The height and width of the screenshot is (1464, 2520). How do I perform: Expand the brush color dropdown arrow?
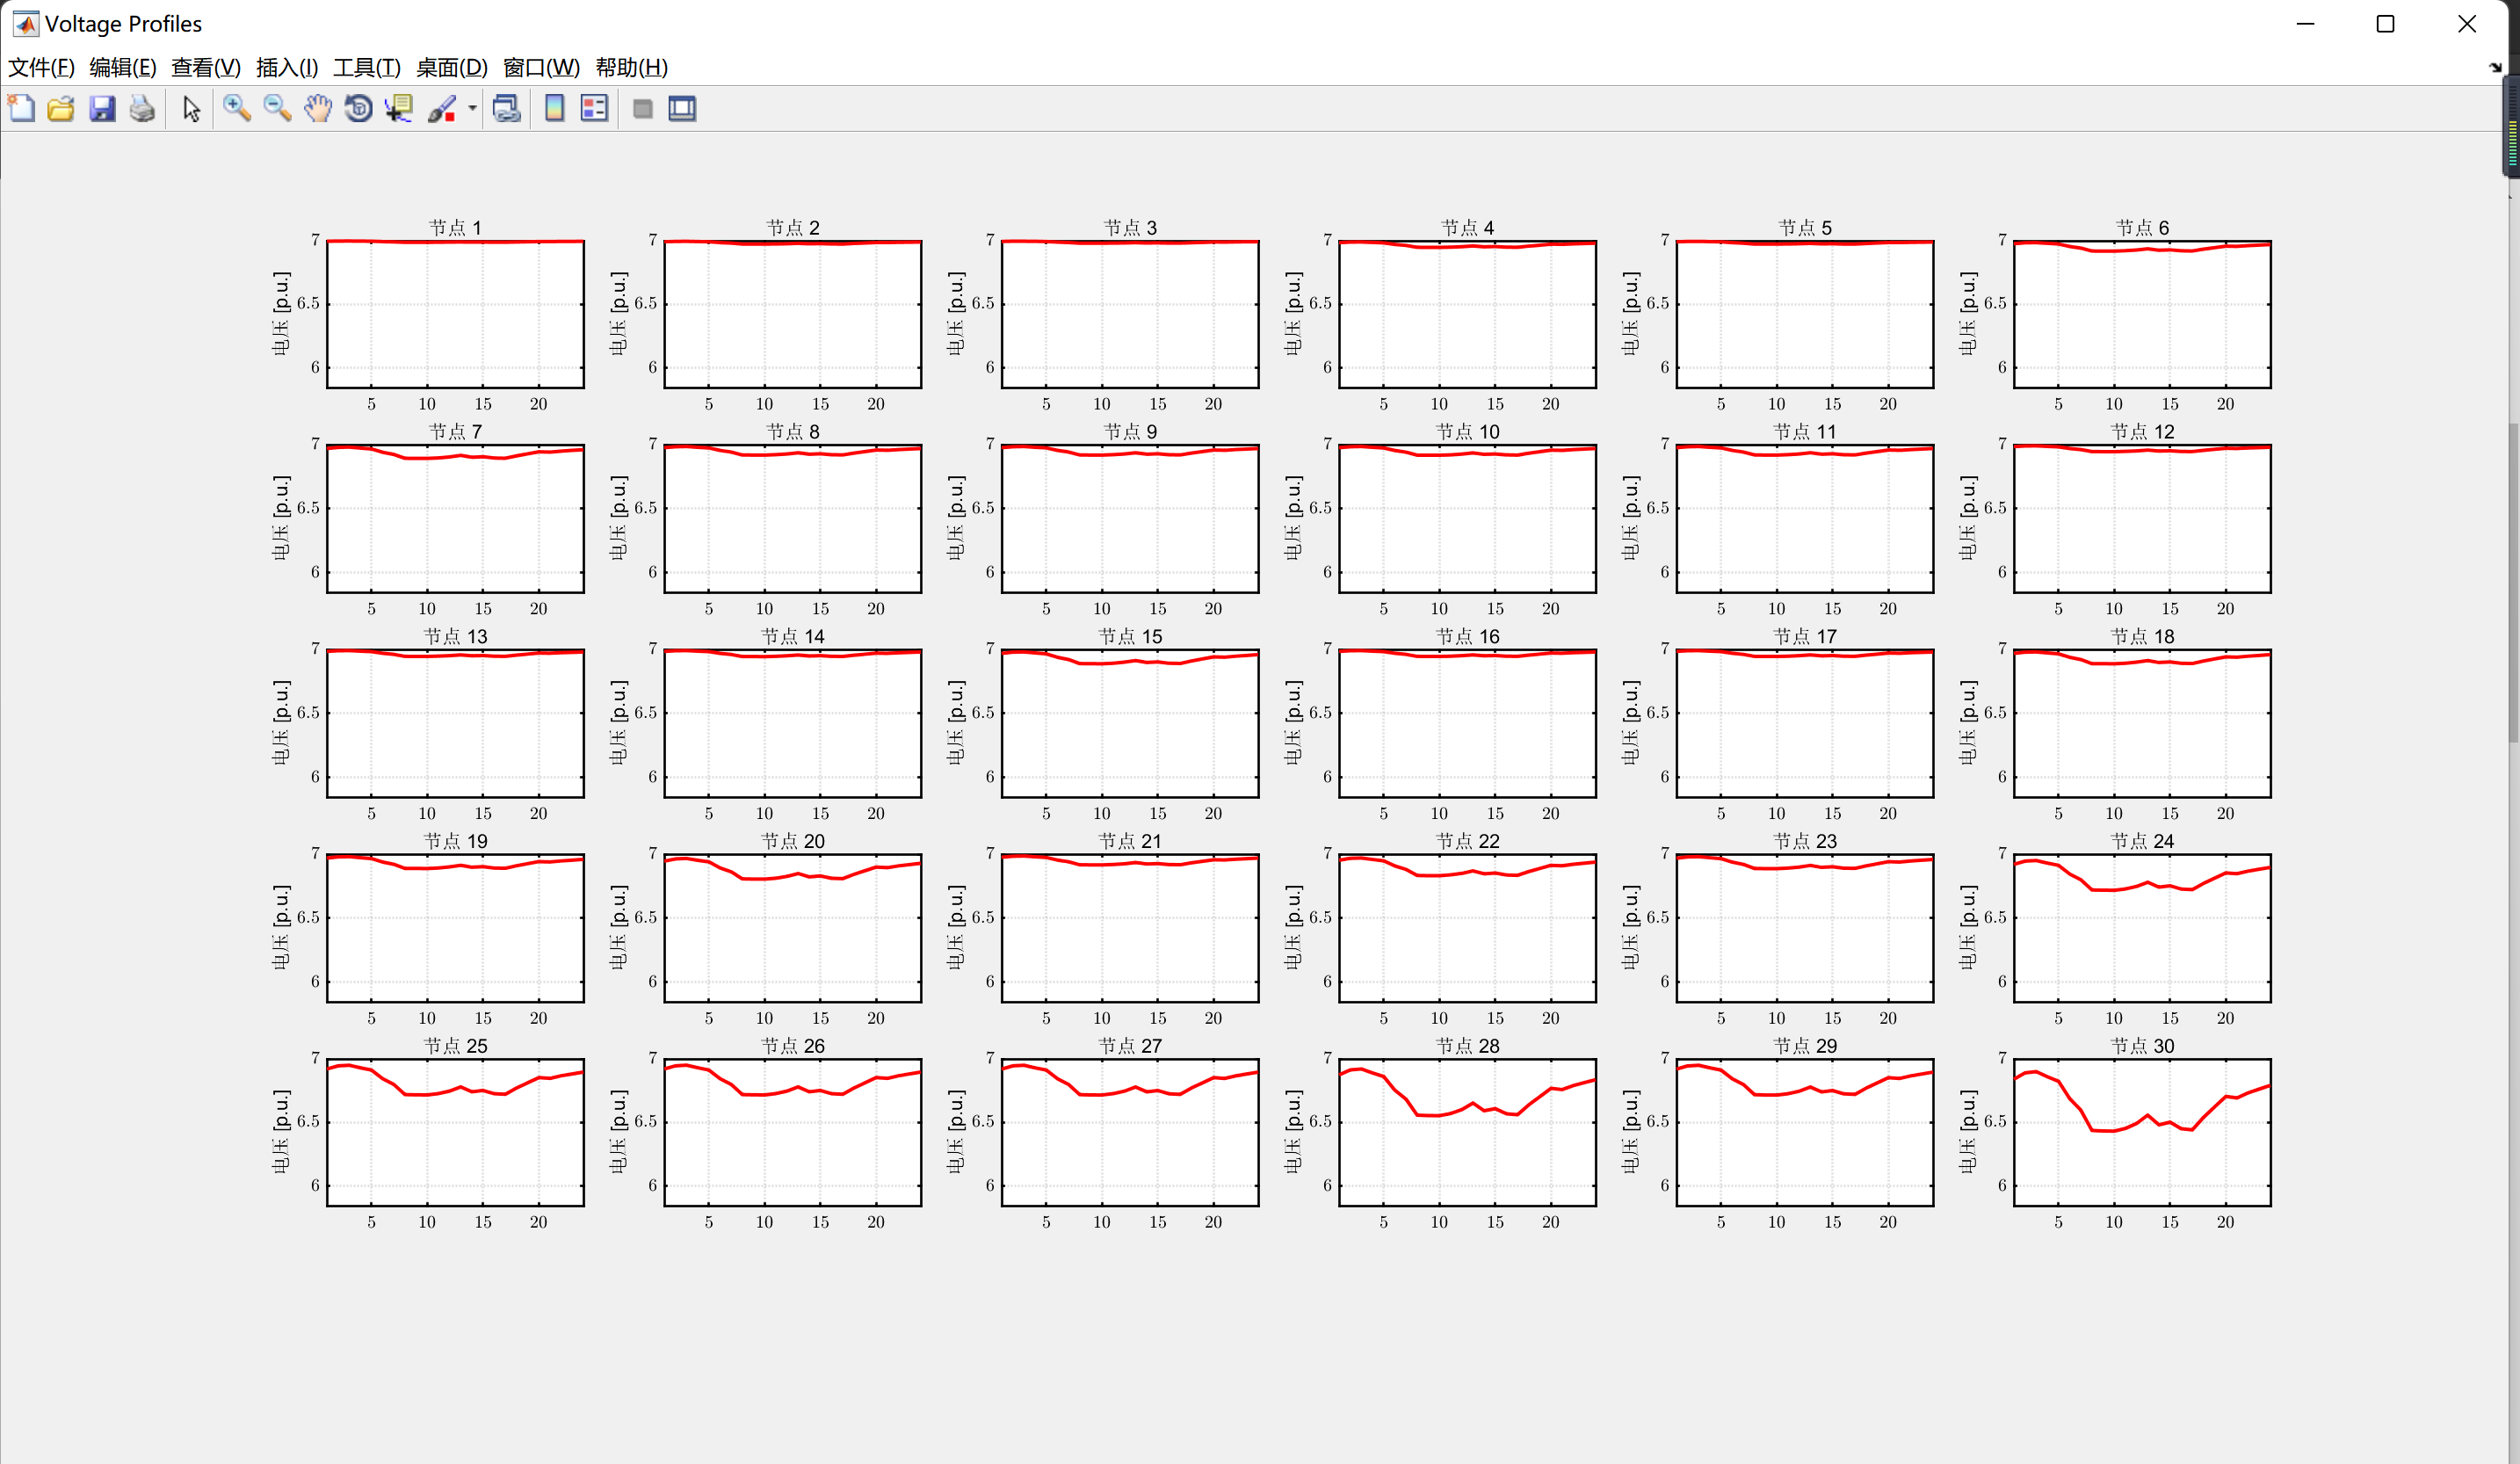(472, 108)
